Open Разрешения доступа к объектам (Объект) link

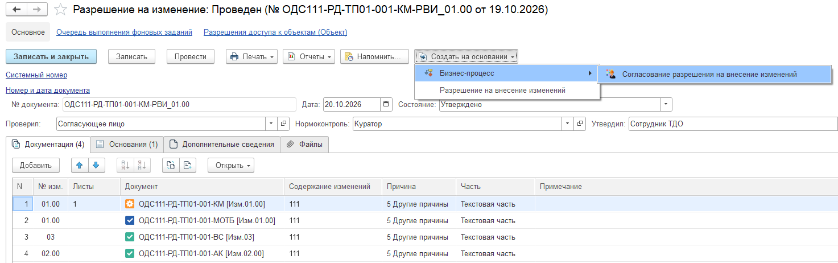pos(275,32)
